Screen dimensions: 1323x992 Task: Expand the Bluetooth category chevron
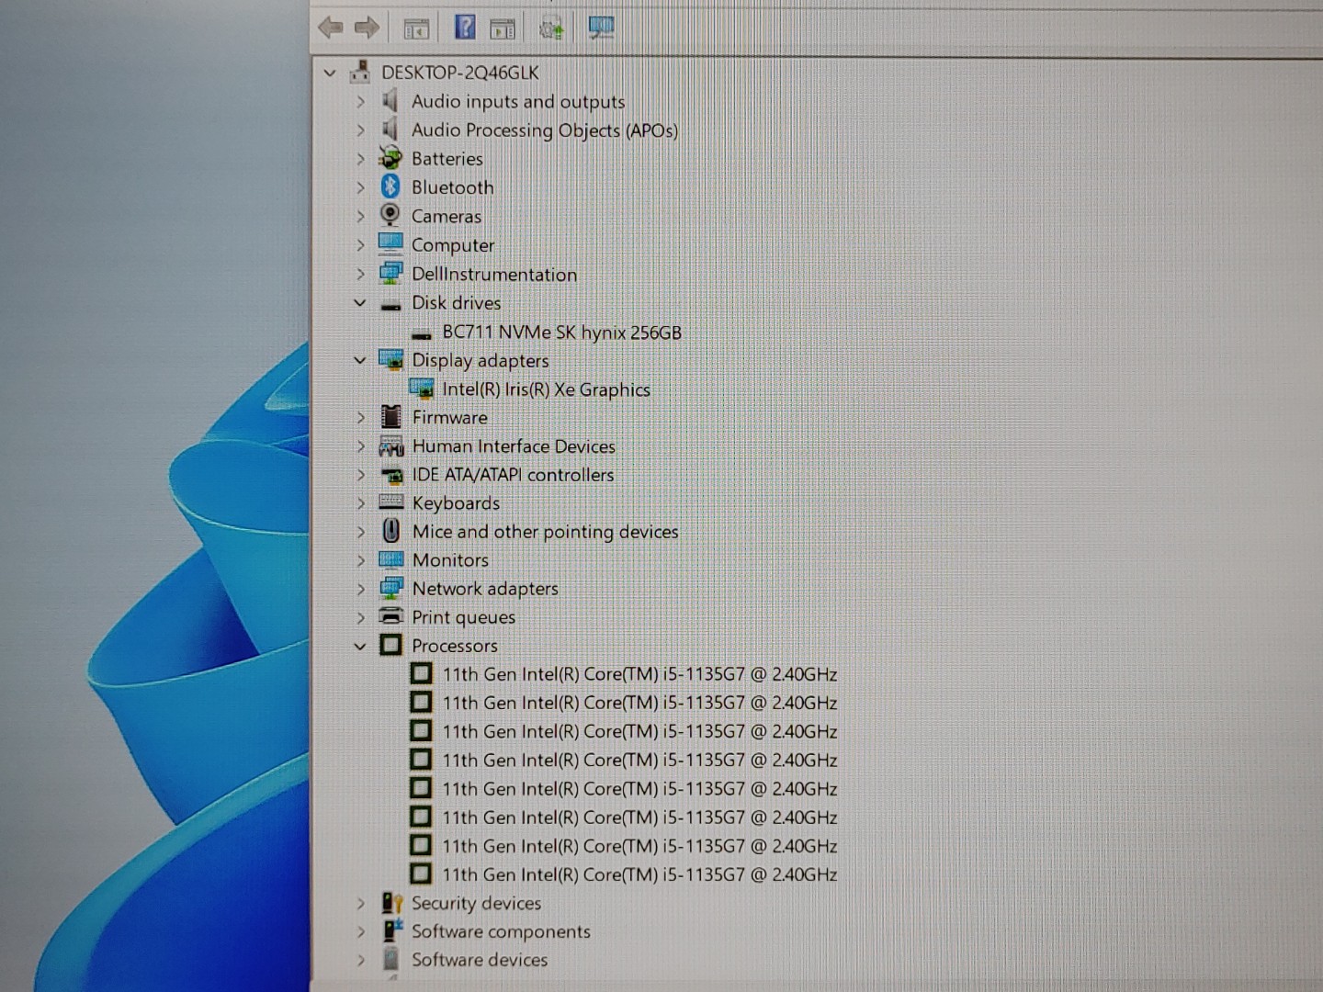click(x=360, y=187)
